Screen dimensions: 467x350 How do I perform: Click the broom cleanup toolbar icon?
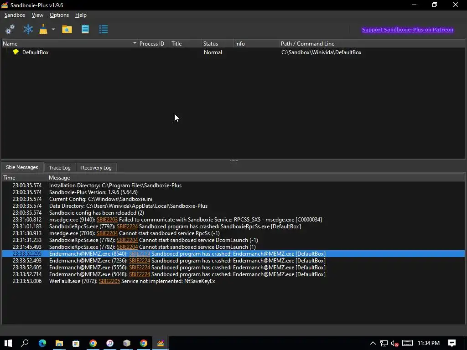(43, 29)
